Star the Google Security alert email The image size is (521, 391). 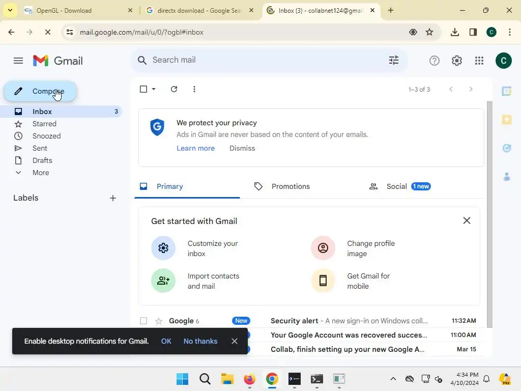pos(159,321)
